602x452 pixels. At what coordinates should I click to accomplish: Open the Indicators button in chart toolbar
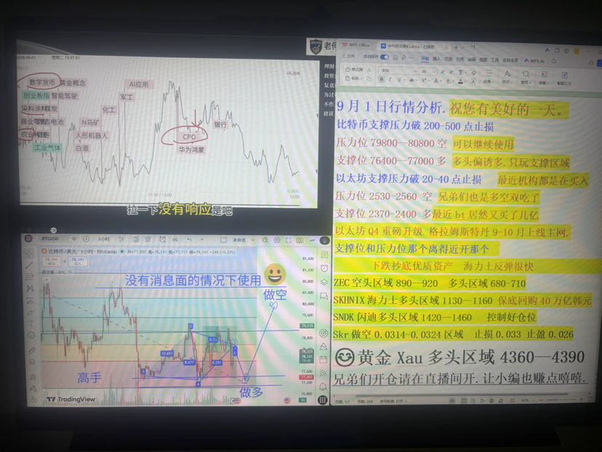tap(135, 239)
